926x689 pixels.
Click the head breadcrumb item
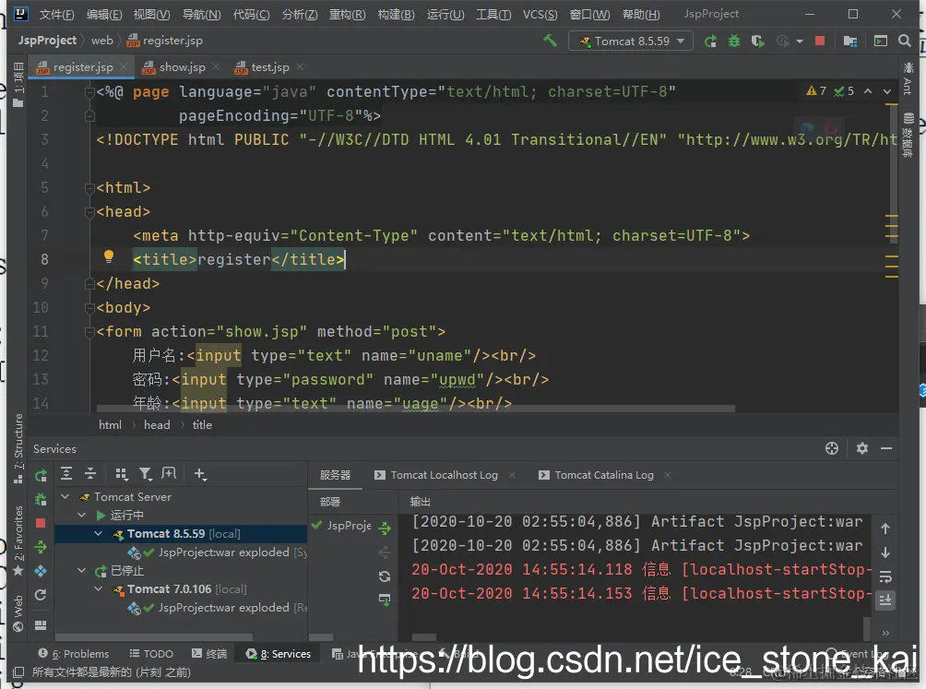[157, 425]
